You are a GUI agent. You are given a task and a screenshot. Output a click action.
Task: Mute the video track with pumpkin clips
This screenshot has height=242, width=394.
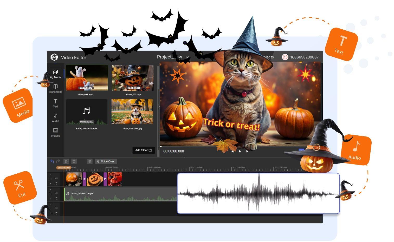pyautogui.click(x=56, y=178)
